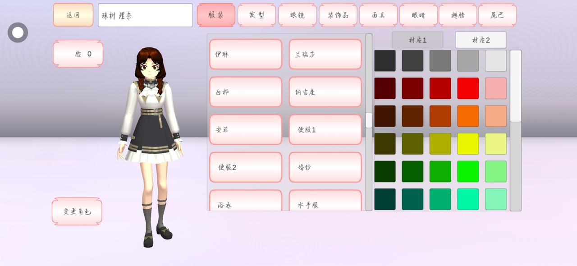The width and height of the screenshot is (577, 266).
Task: Open the 眼镜 glasses tab
Action: tap(297, 15)
